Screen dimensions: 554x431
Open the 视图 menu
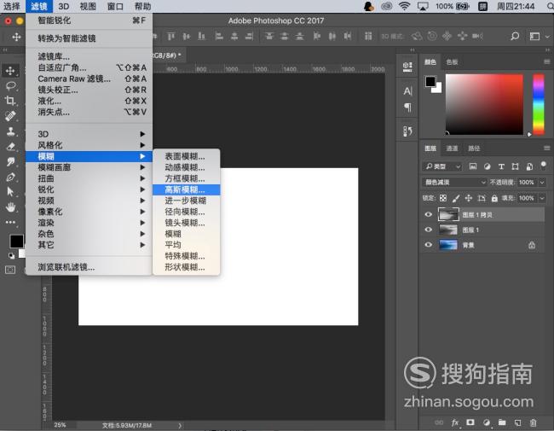88,6
